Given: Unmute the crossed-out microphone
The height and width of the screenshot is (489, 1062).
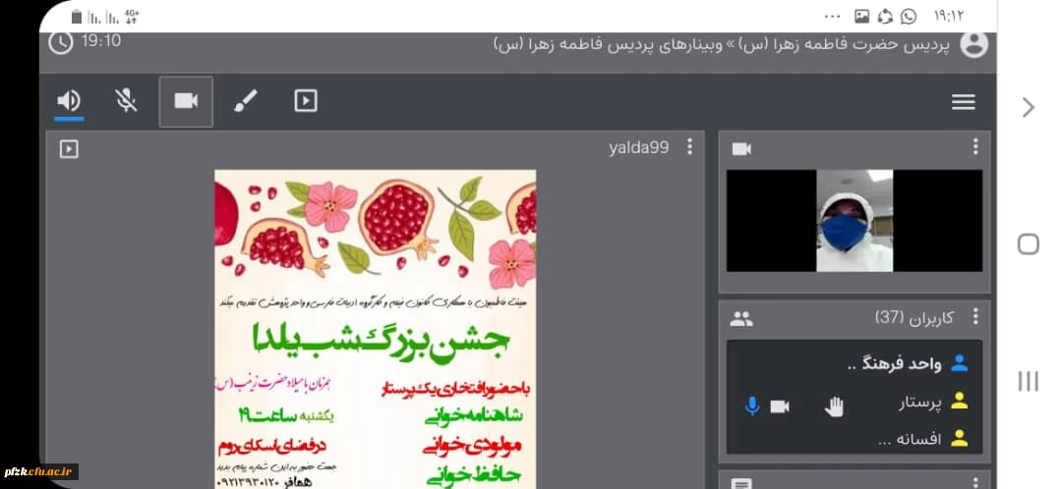Looking at the screenshot, I should 126,101.
